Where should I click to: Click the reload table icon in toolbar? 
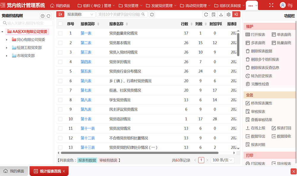pyautogui.click(x=206, y=14)
